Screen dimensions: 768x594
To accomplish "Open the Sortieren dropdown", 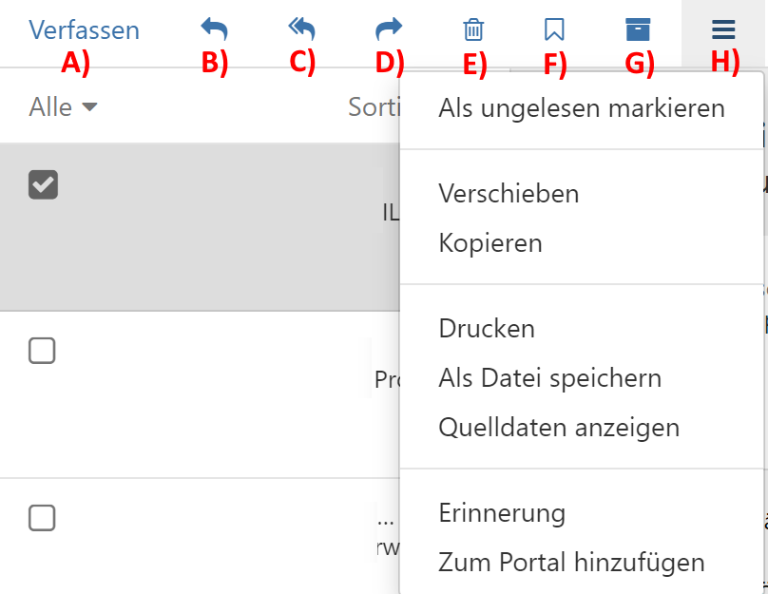I will (373, 107).
